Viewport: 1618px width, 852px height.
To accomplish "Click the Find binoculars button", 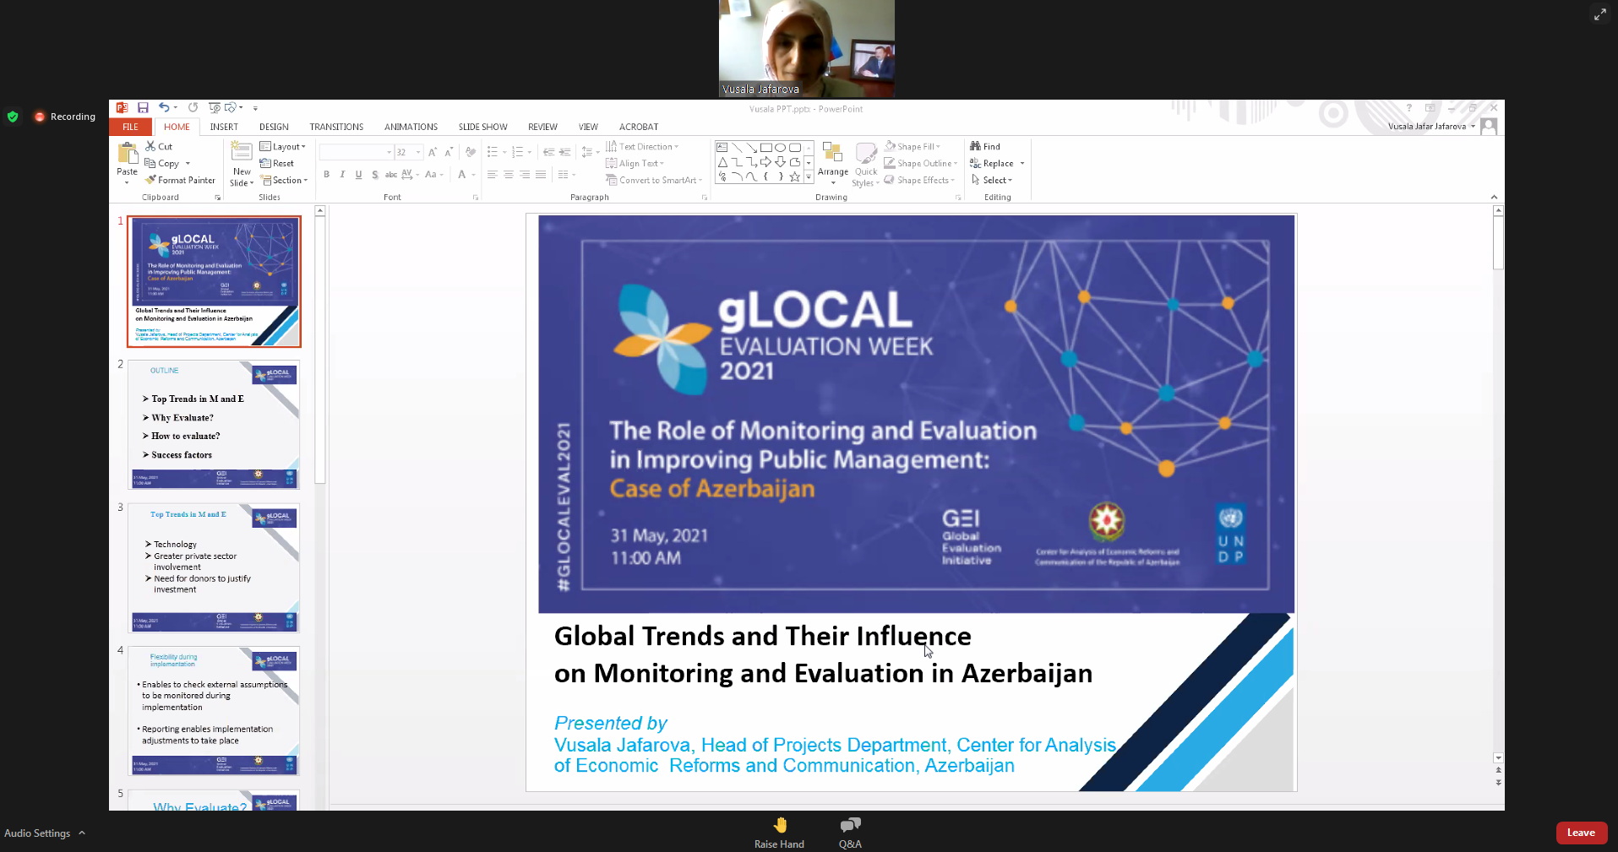I will 985,146.
